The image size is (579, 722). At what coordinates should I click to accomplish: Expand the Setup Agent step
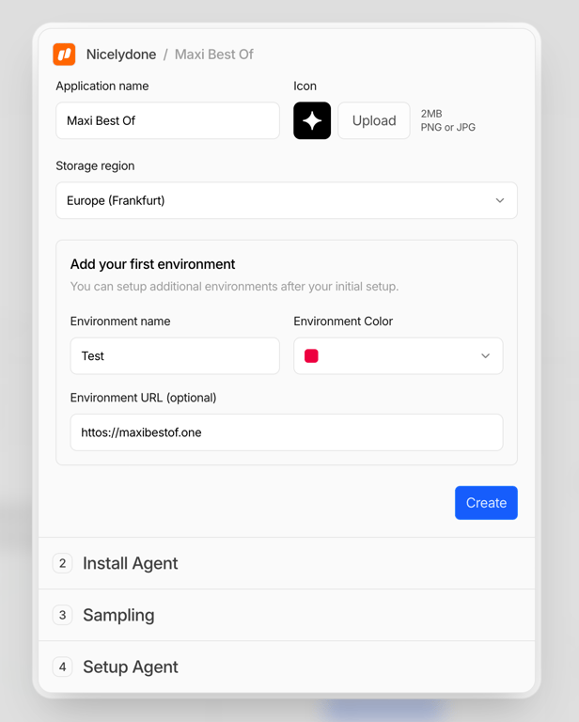coord(287,667)
